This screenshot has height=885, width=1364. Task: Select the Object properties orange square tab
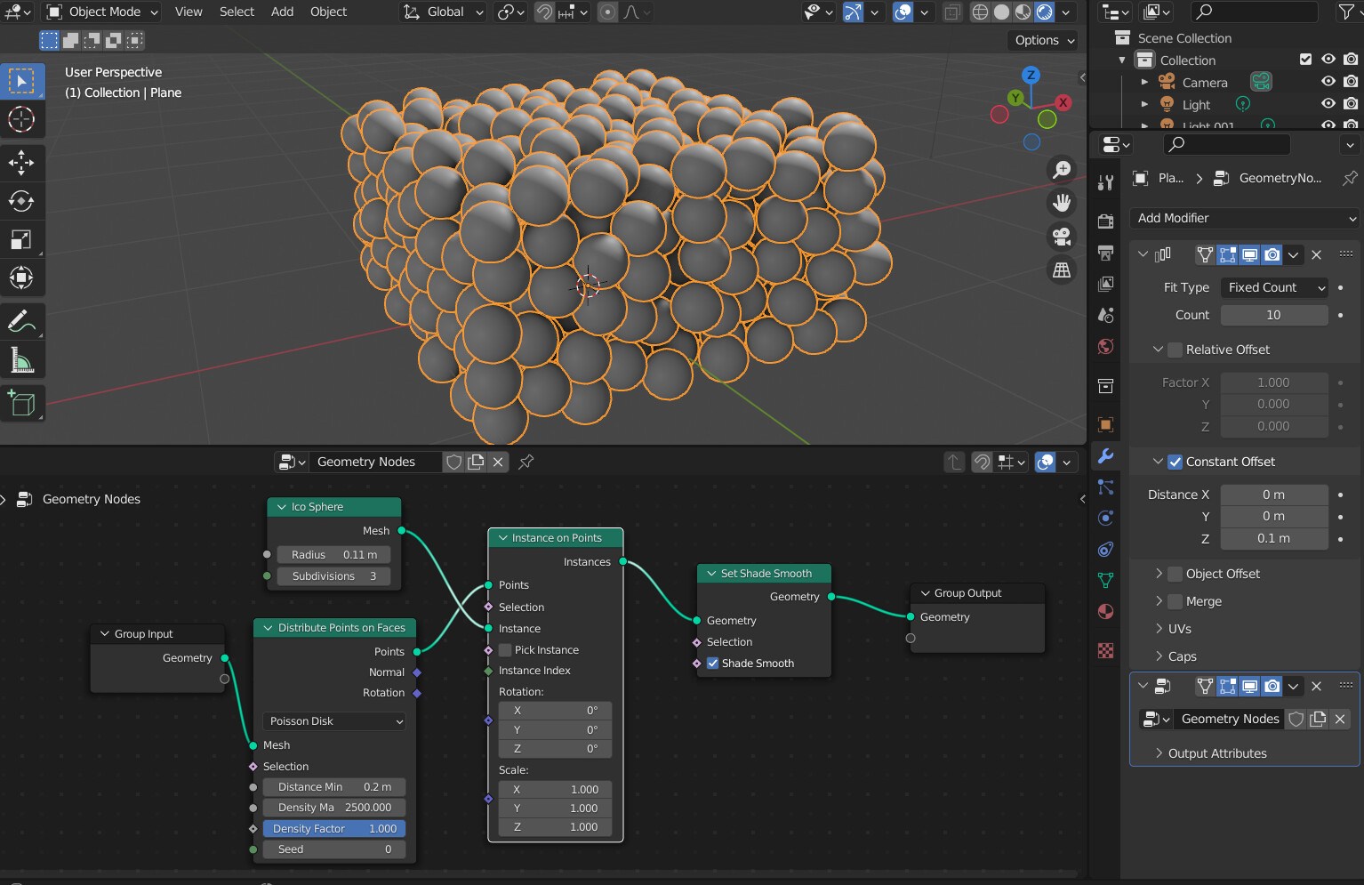[x=1105, y=424]
